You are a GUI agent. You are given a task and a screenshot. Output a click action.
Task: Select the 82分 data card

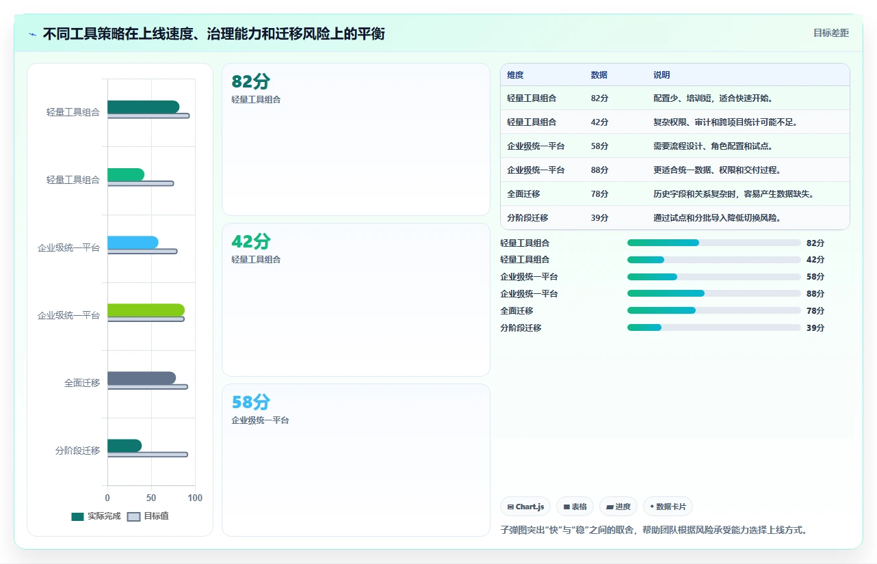[356, 139]
